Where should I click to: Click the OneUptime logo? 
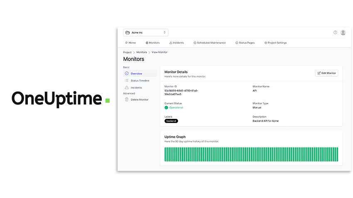61,99
